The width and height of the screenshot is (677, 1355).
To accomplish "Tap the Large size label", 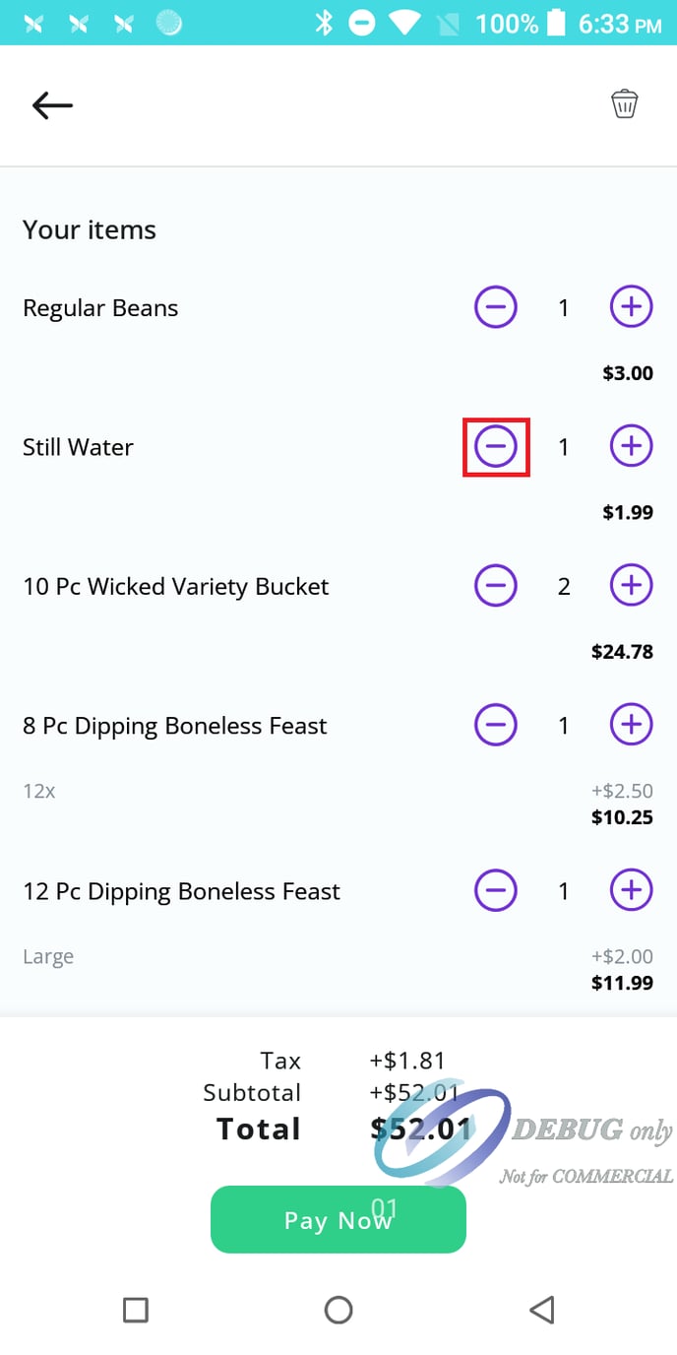I will pos(48,956).
